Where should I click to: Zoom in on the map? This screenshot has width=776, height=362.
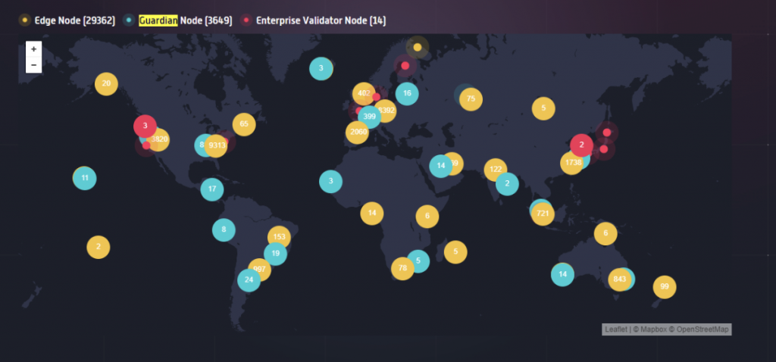33,49
